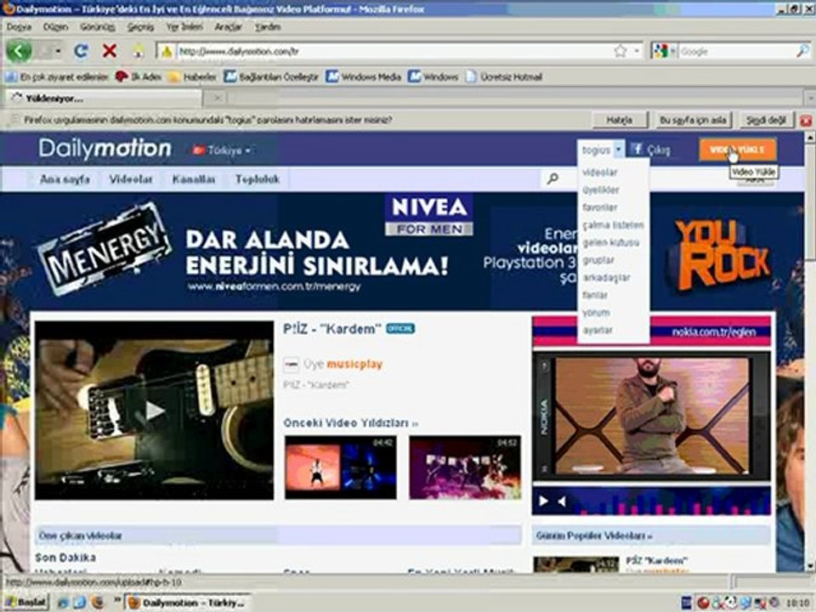
Task: Select çalma listeleri in the user dropdown
Action: [613, 224]
